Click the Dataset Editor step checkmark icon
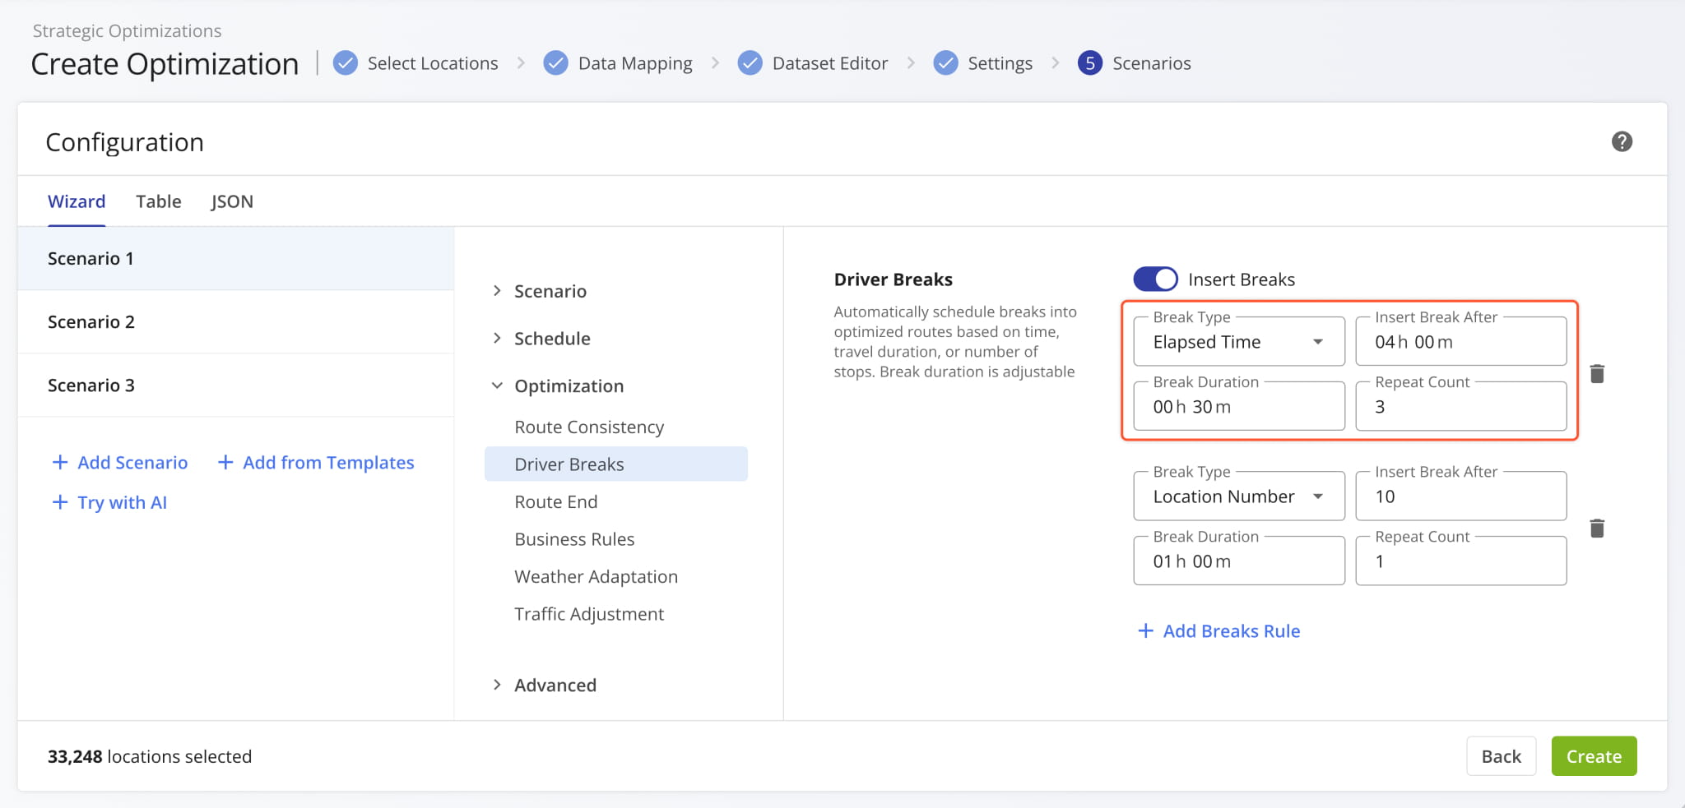1685x808 pixels. tap(750, 63)
